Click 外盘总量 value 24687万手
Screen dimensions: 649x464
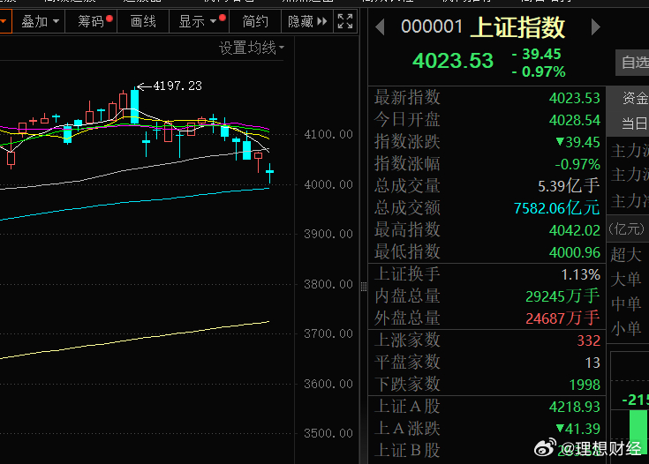(x=562, y=318)
